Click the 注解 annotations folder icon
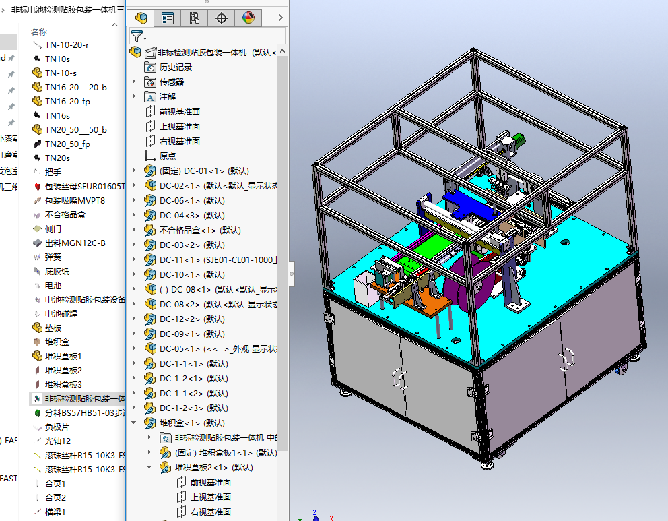The height and width of the screenshot is (521, 668). [x=150, y=97]
